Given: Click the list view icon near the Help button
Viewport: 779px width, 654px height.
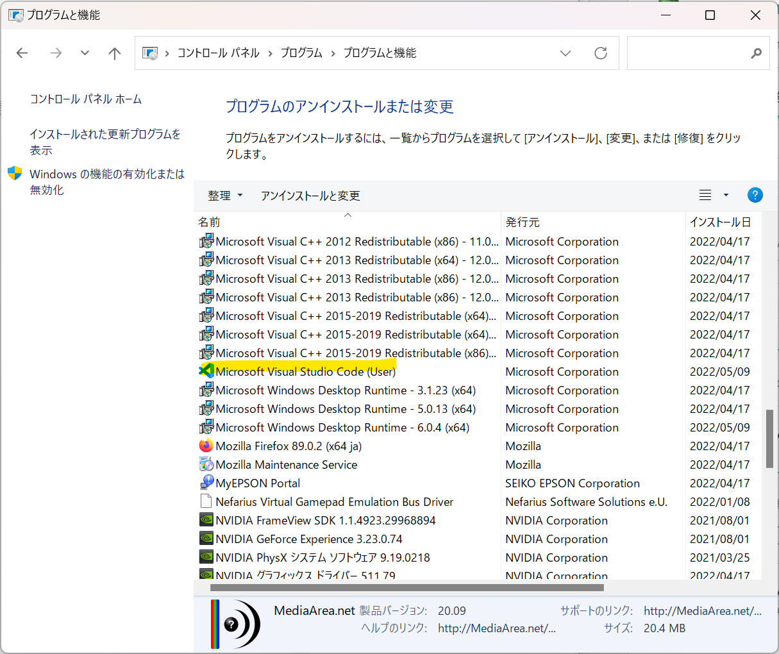Looking at the screenshot, I should pyautogui.click(x=705, y=194).
